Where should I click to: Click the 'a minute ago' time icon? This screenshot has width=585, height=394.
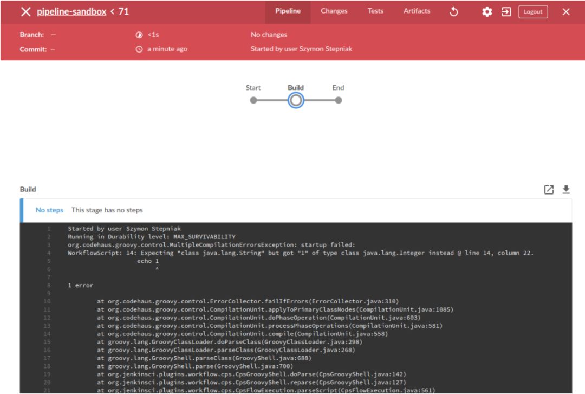[x=139, y=49]
